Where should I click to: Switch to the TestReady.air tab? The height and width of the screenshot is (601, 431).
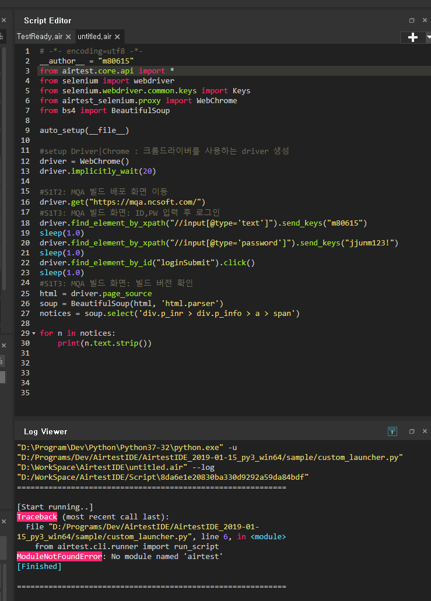(40, 36)
